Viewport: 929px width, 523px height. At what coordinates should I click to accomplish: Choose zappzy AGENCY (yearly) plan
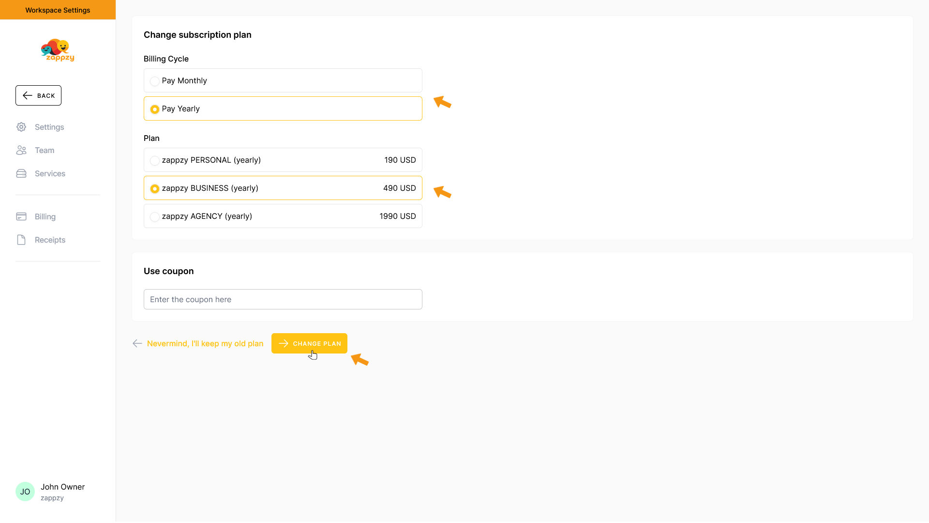[155, 216]
